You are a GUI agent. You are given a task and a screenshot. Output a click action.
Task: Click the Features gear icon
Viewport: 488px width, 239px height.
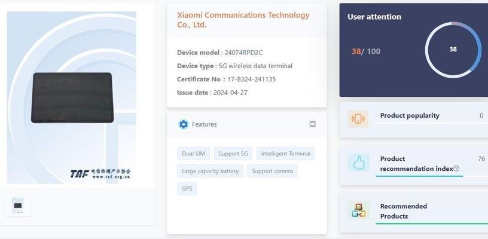point(184,124)
